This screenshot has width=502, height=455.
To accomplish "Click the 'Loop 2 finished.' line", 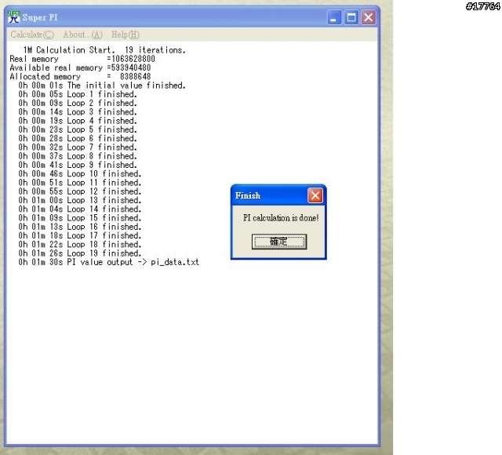I will tap(78, 103).
